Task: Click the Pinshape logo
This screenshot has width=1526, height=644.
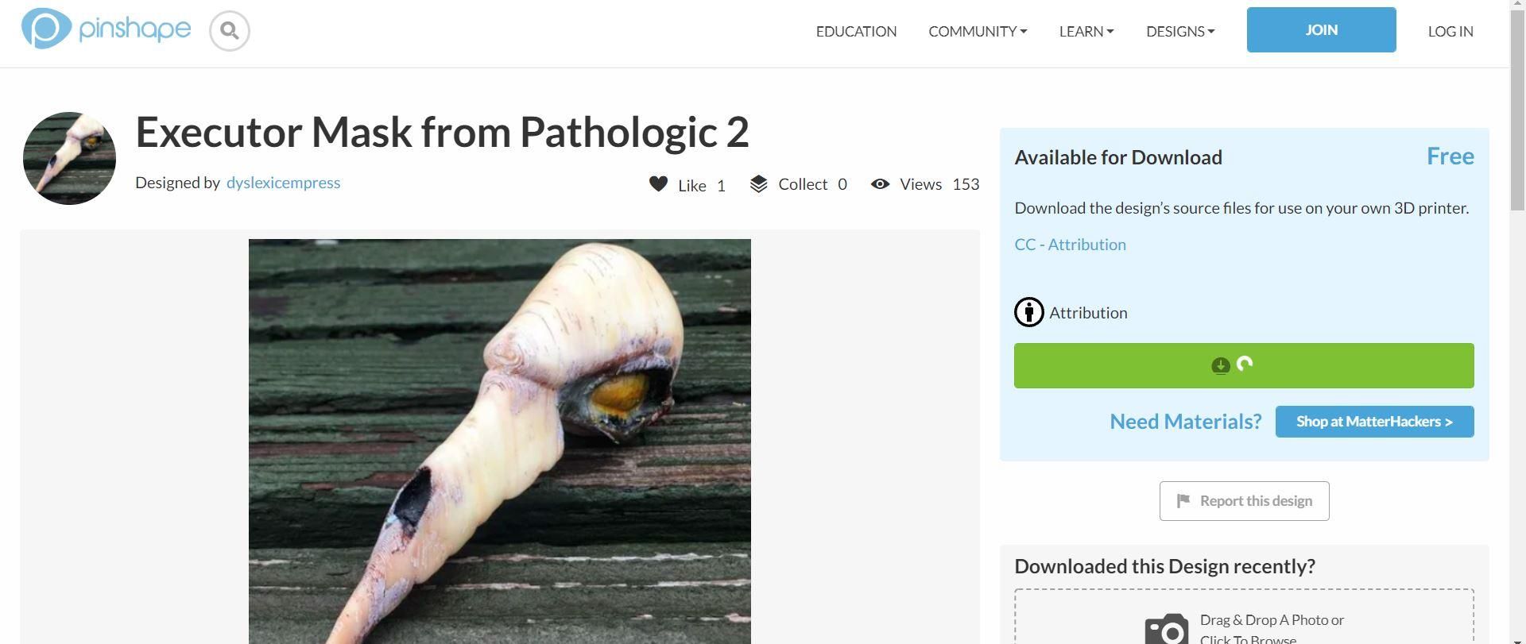Action: pyautogui.click(x=106, y=29)
